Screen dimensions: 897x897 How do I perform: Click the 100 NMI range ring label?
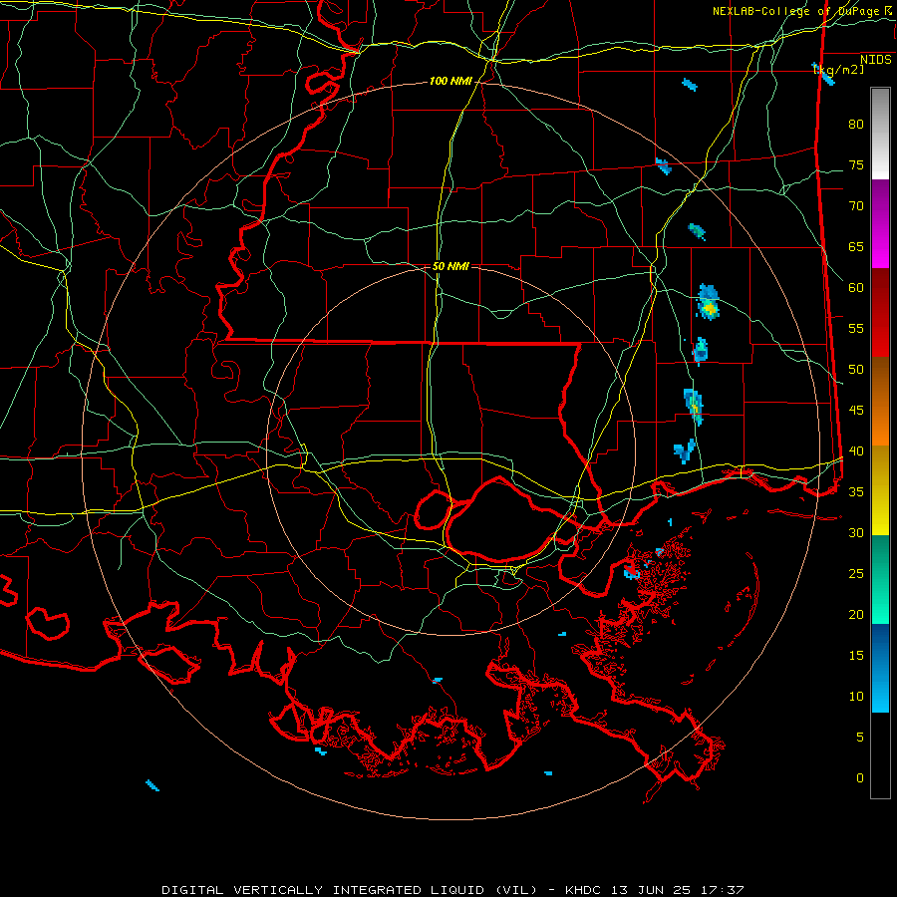(450, 82)
